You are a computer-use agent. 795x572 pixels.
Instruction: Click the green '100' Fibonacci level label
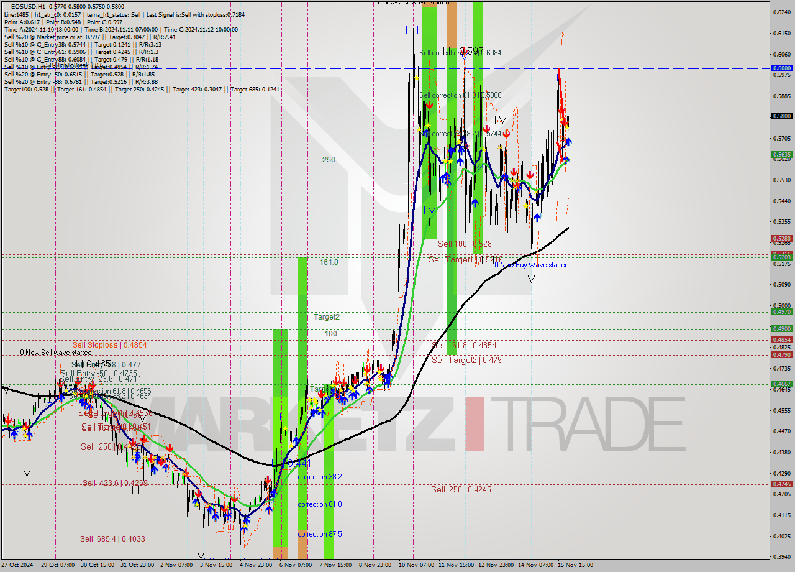331,334
